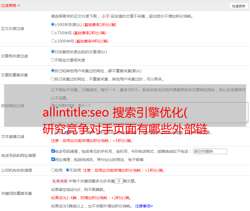Choose 不限定文章相关度 option
Viewport: 250px width, 211px height.
click(53, 60)
